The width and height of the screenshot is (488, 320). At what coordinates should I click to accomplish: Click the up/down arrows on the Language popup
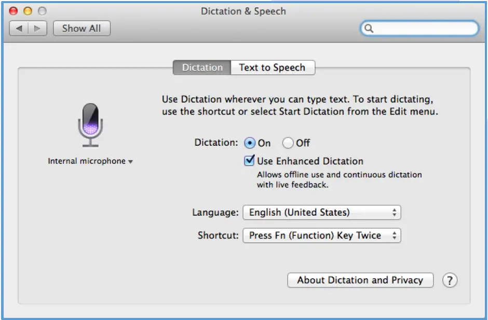[395, 212]
